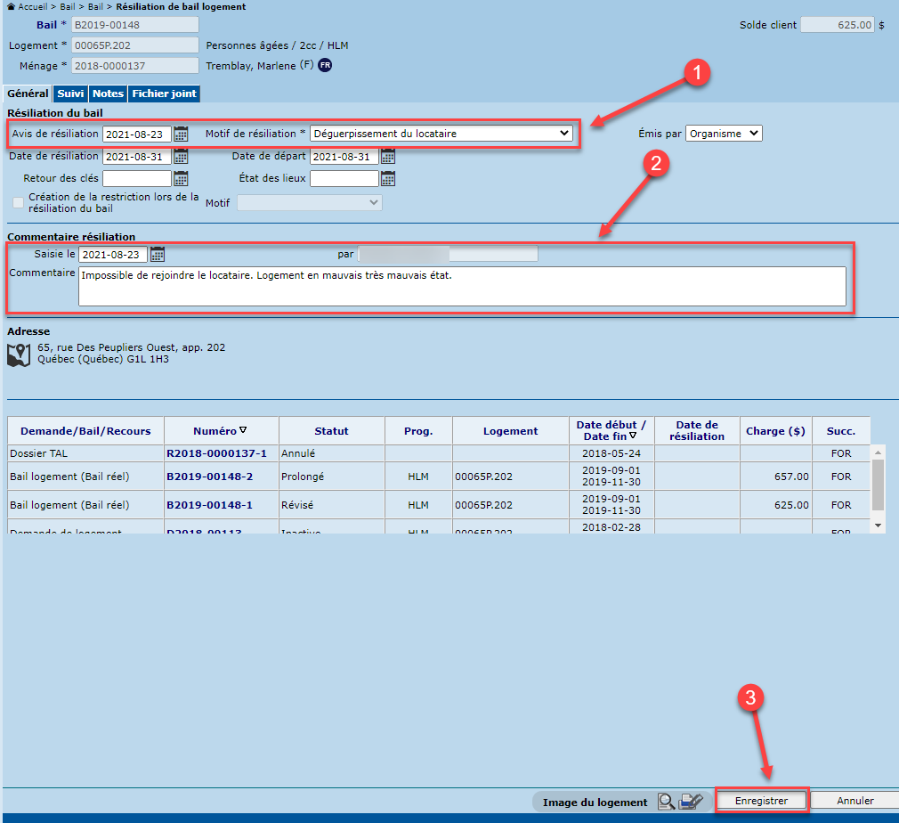Open the Fichier joint tab
The width and height of the screenshot is (899, 823).
point(164,94)
